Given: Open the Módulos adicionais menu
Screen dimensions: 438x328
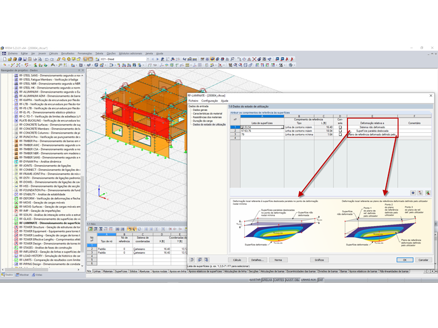Looking at the screenshot, I should click(x=130, y=54).
